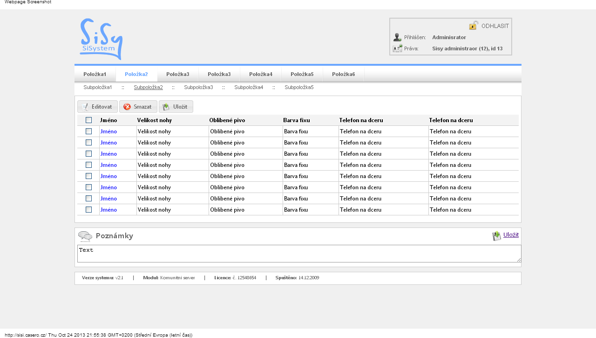Viewport: 596px width, 338px height.
Task: Click the Uložit save disk toolbar icon
Action: [x=166, y=107]
